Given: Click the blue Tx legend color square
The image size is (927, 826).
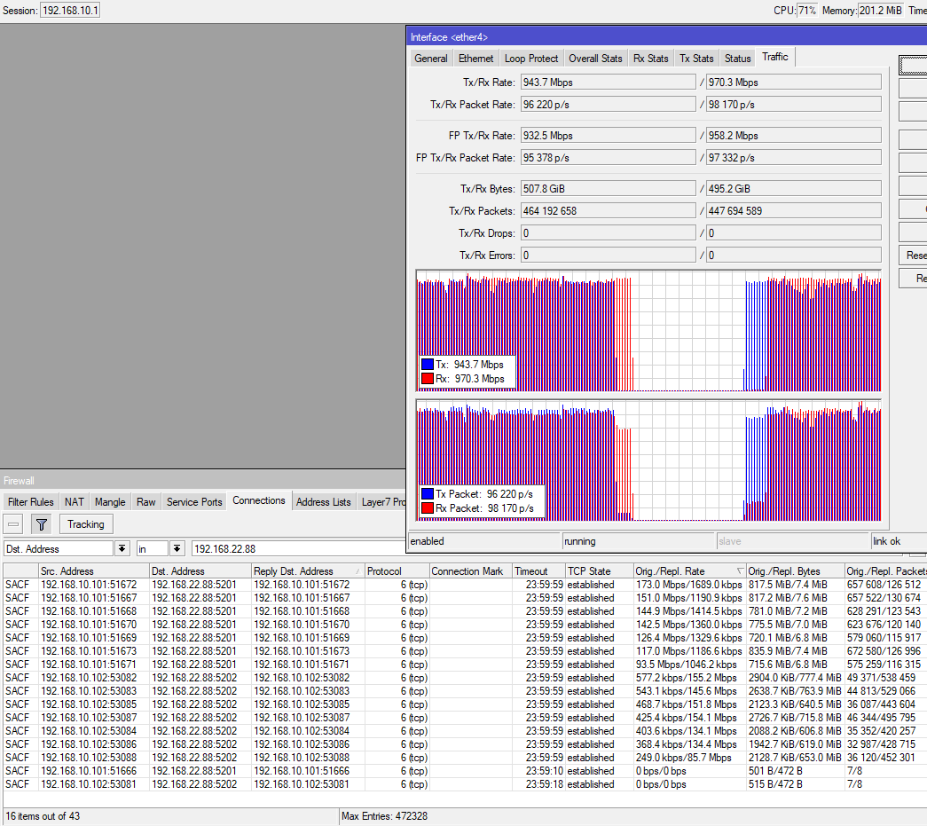Looking at the screenshot, I should (428, 365).
